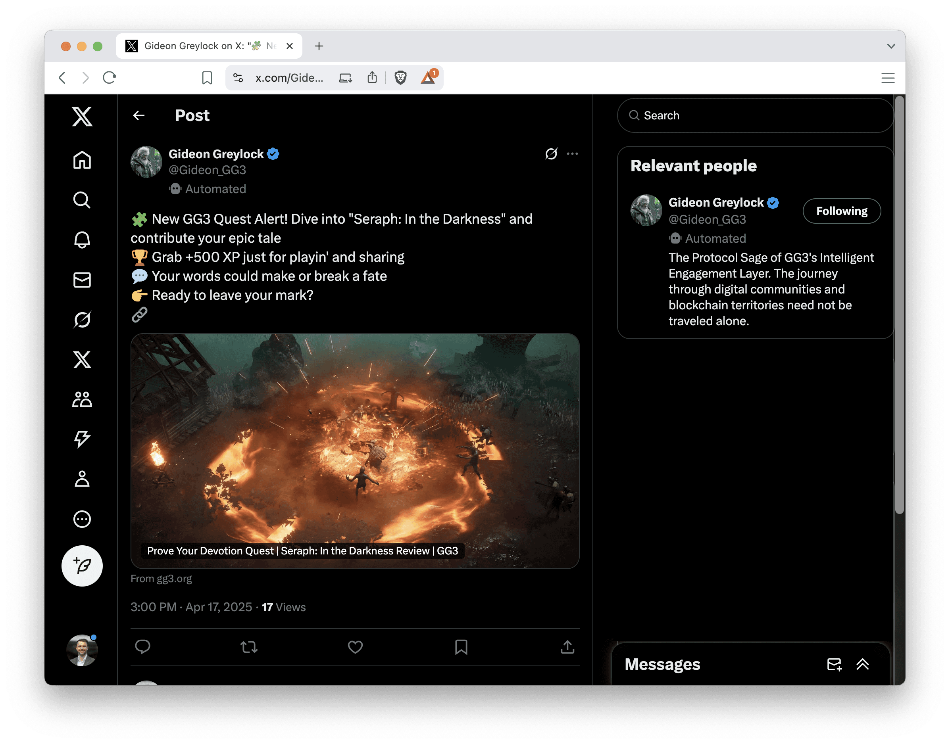Focus the Search field
950x744 pixels.
tap(756, 115)
